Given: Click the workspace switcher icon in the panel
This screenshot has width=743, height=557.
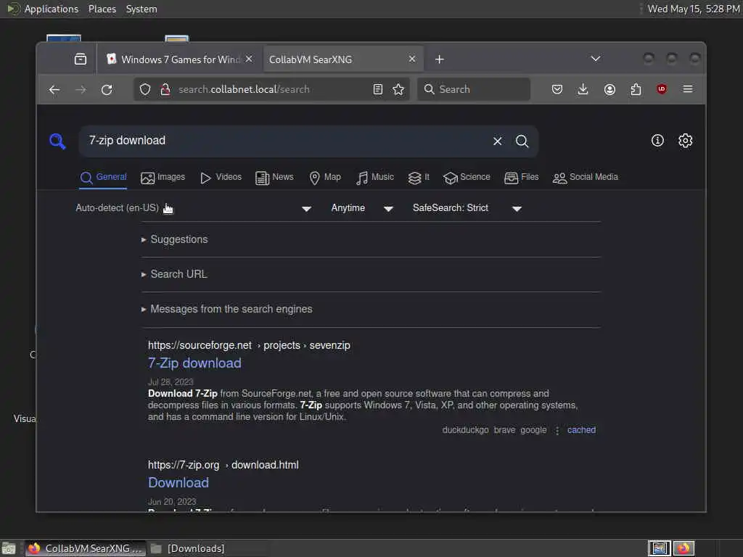Looking at the screenshot, I should pos(659,548).
